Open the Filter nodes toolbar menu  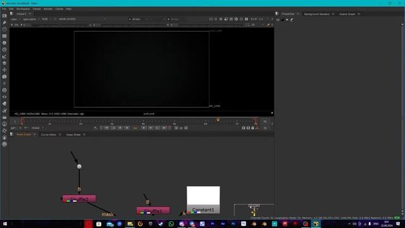click(x=4, y=49)
